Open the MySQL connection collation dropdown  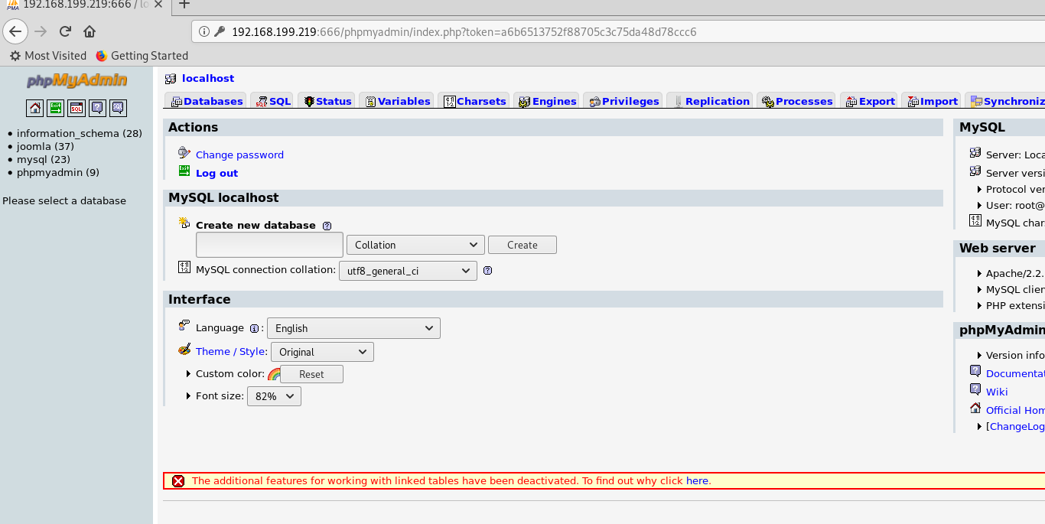pyautogui.click(x=408, y=271)
